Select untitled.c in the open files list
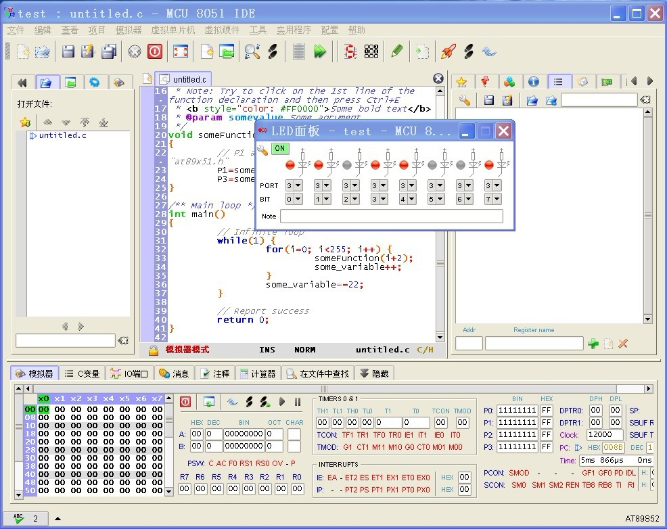667x529 pixels. tap(62, 136)
